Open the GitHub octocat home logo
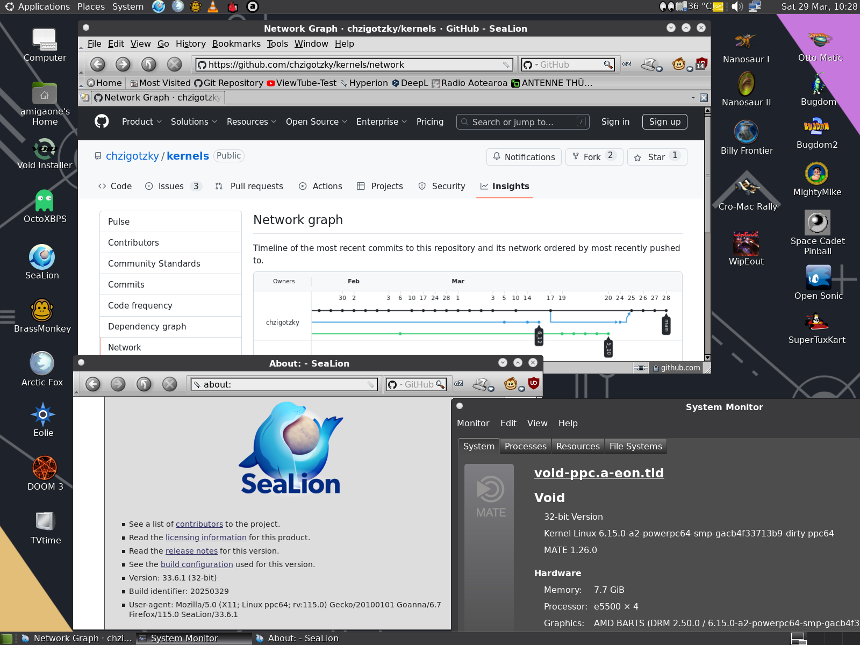The height and width of the screenshot is (645, 860). 102,121
